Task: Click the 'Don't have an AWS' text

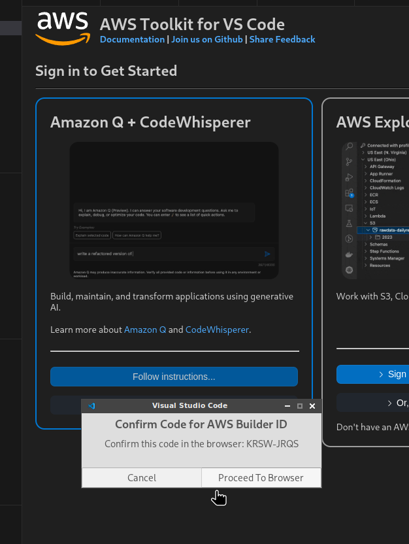Action: click(372, 427)
